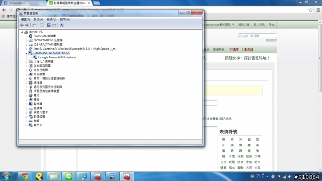Select the 通用序列匯流排控制器 row

[x=48, y=87]
